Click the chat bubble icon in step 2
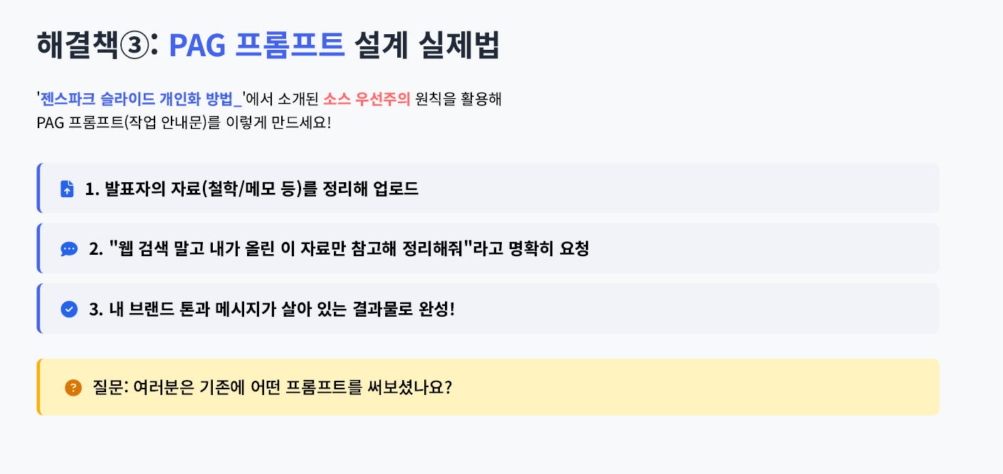The image size is (1003, 474). [69, 249]
